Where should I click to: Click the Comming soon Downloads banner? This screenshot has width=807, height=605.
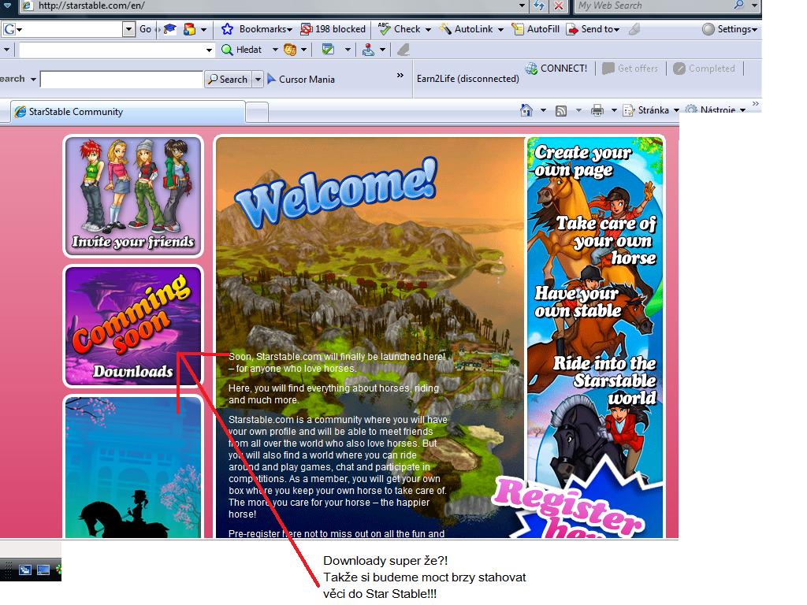coord(133,325)
